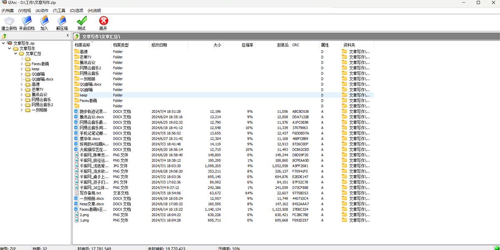The image size is (500, 250).
Task: Click the 芒果TV folder icon in the file list
Action: tap(77, 57)
